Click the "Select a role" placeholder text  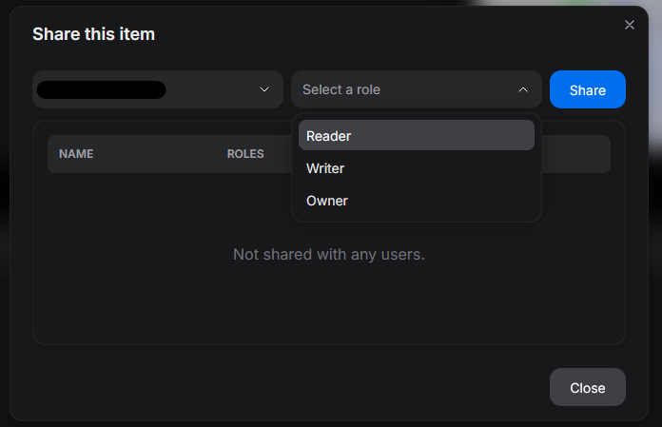click(x=341, y=89)
